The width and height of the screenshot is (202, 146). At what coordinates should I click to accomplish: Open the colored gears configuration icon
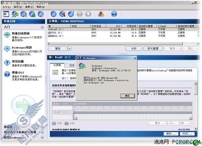[x=101, y=14]
